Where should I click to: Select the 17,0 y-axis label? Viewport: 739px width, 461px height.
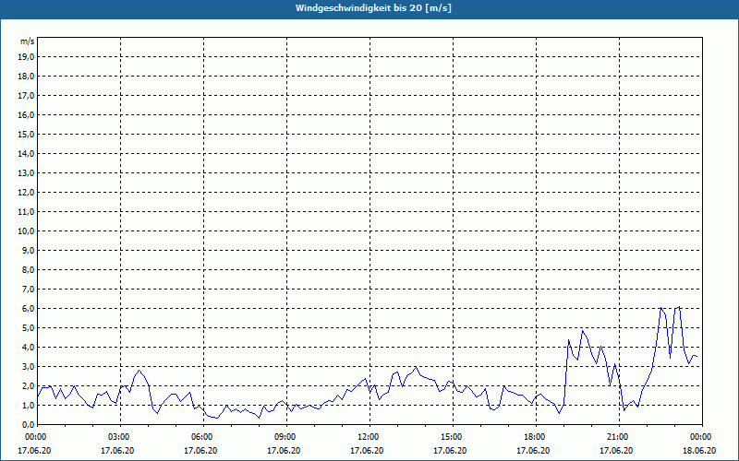(x=27, y=96)
